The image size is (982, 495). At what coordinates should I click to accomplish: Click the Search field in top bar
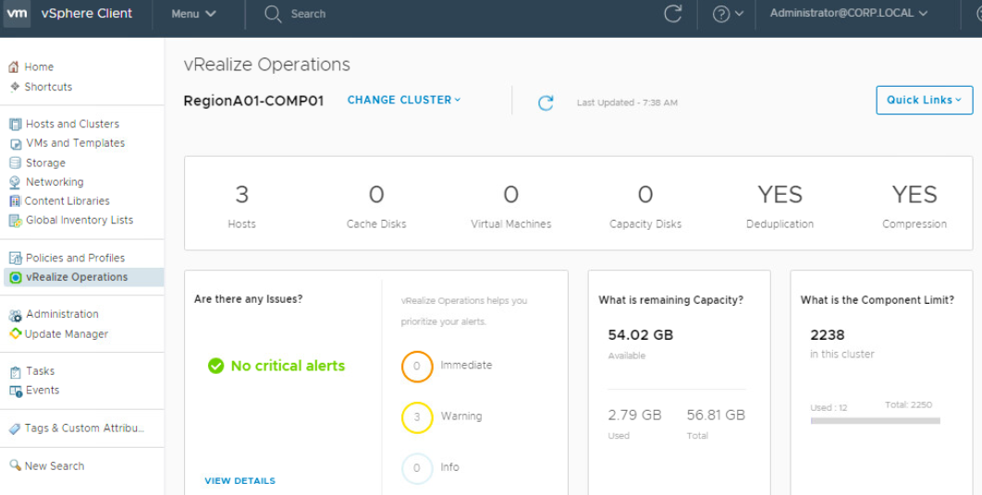tap(308, 14)
